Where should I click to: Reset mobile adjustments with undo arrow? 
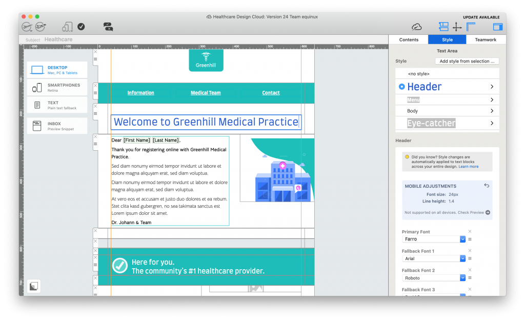pos(487,186)
